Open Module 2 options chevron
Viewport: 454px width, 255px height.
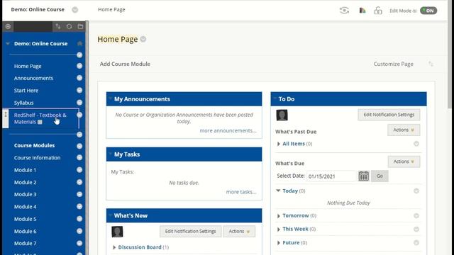pyautogui.click(x=79, y=182)
